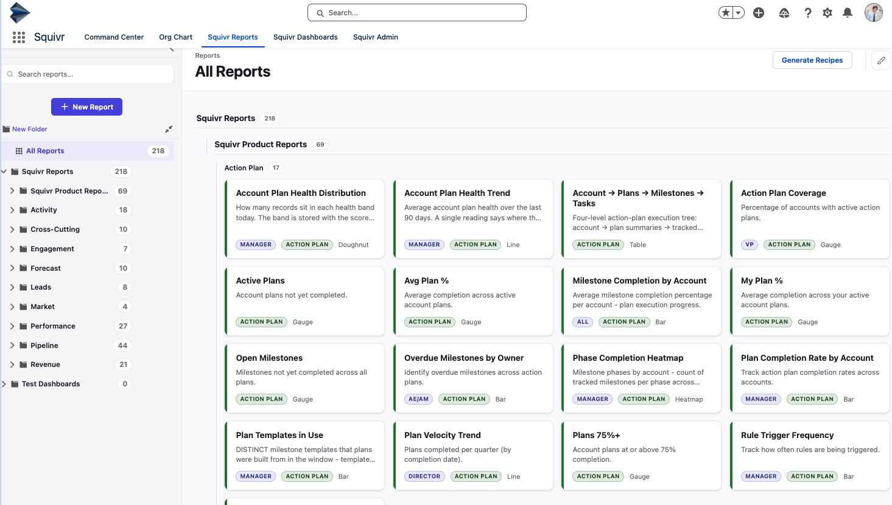Open the Action Plan Coverage report card
Viewport: 892px width, 505px height.
810,219
